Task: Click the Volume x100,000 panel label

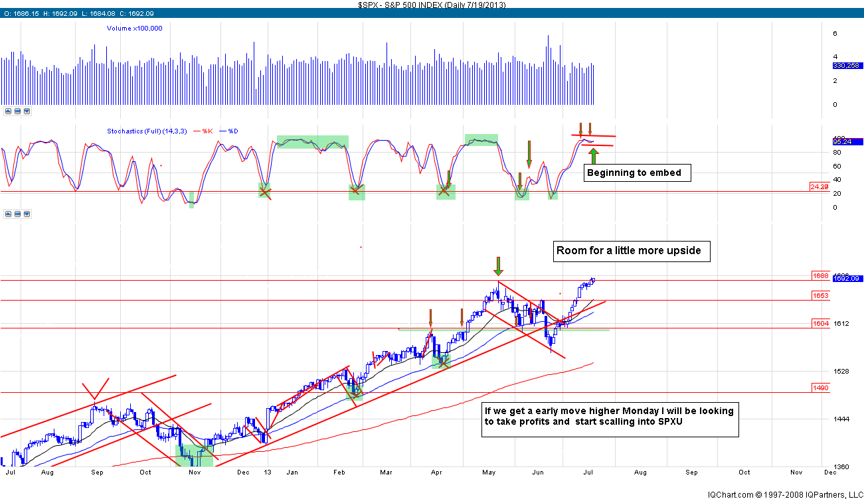Action: point(135,29)
